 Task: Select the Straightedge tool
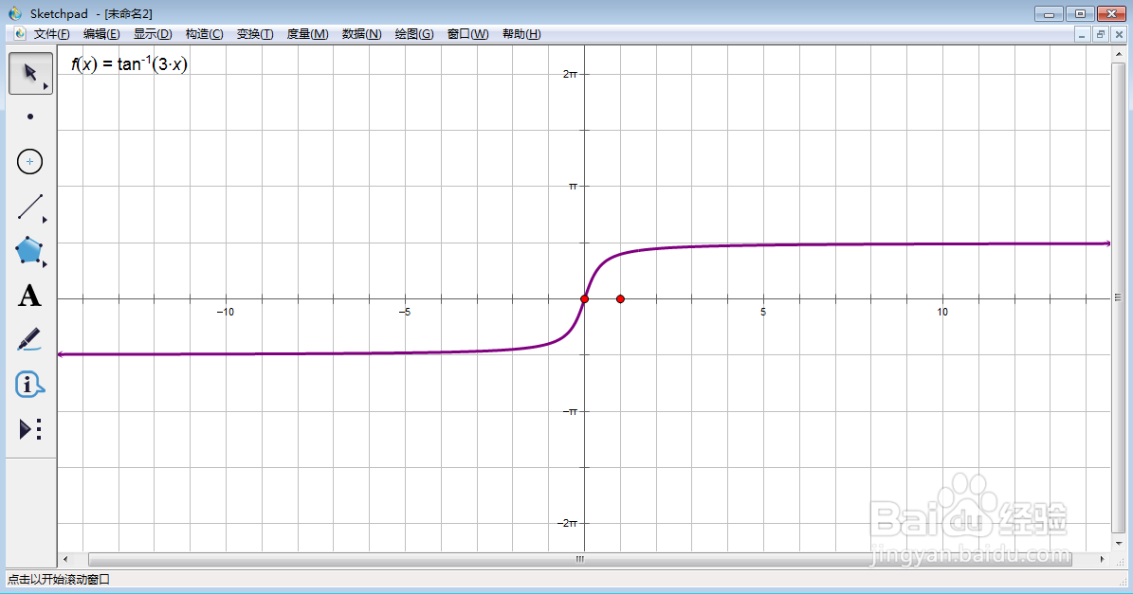click(29, 207)
